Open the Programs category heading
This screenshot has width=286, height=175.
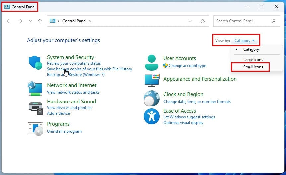[x=58, y=124]
